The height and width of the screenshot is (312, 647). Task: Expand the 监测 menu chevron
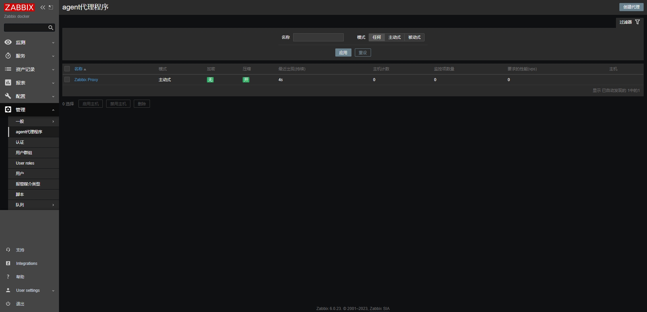click(53, 43)
